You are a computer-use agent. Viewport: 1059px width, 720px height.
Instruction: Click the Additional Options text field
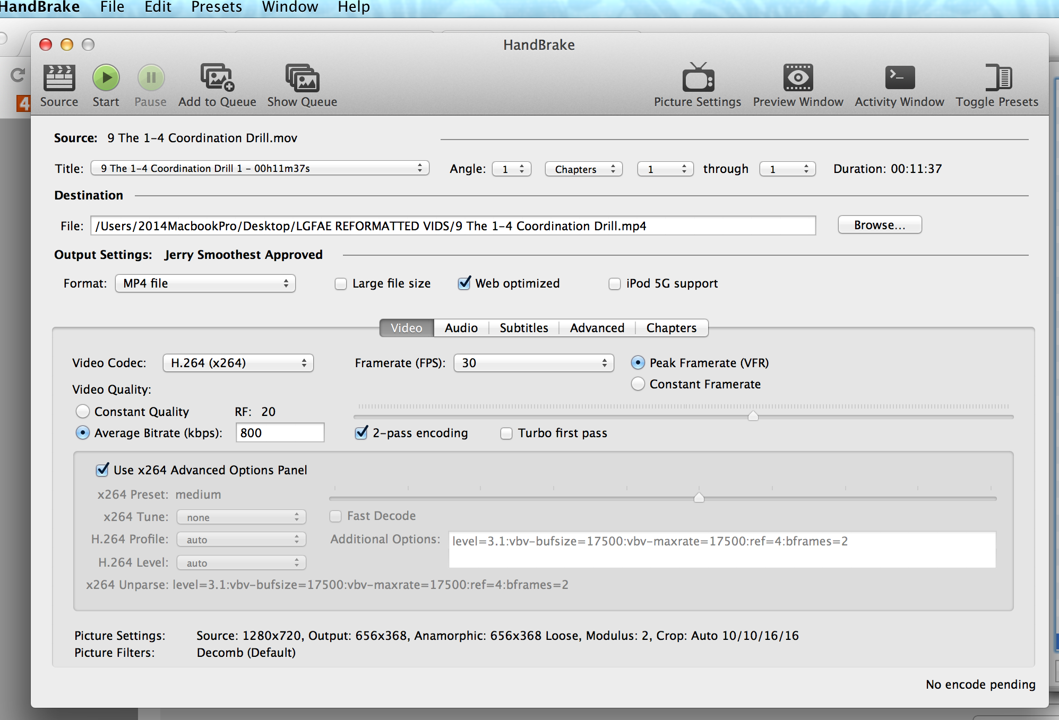[x=722, y=550]
